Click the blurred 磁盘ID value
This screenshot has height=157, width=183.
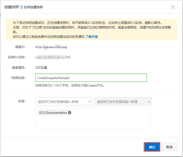51,47
